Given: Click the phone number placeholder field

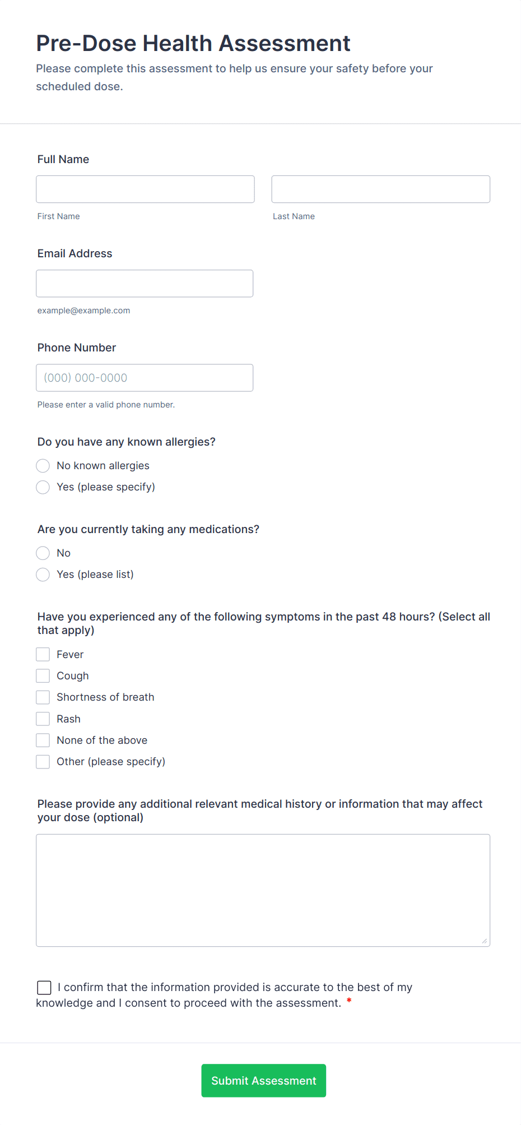Looking at the screenshot, I should coord(145,377).
